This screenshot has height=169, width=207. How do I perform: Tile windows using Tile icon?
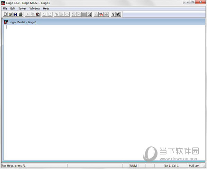pyautogui.click(x=106, y=14)
